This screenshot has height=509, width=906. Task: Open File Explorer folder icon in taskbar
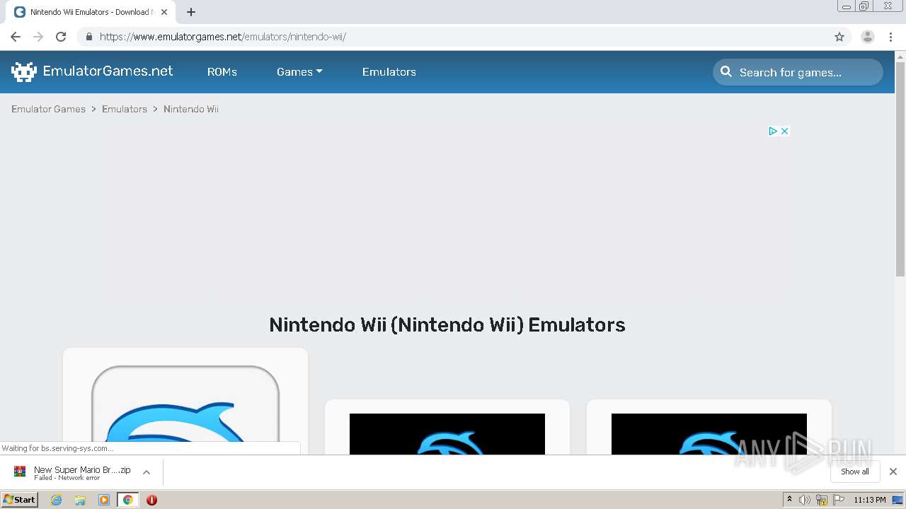(x=80, y=500)
